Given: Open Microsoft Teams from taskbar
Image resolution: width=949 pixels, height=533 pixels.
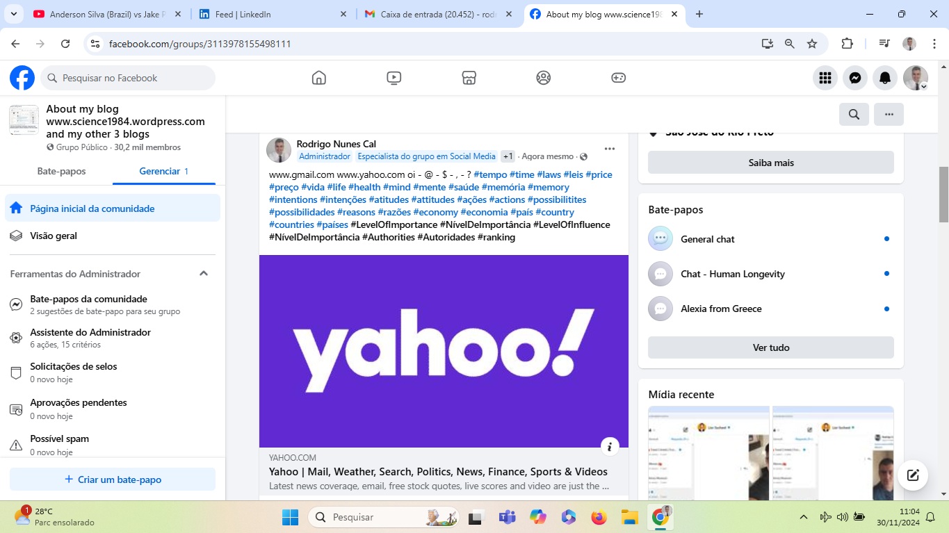Looking at the screenshot, I should pyautogui.click(x=507, y=517).
